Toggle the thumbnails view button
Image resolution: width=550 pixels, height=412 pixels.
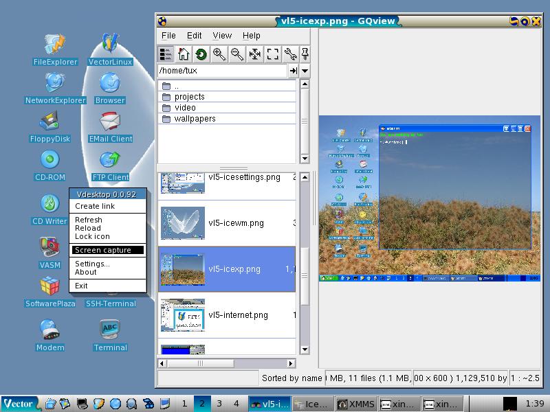pos(166,54)
